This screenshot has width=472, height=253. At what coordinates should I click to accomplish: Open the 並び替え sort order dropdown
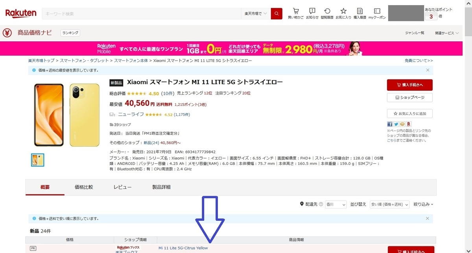coord(389,204)
